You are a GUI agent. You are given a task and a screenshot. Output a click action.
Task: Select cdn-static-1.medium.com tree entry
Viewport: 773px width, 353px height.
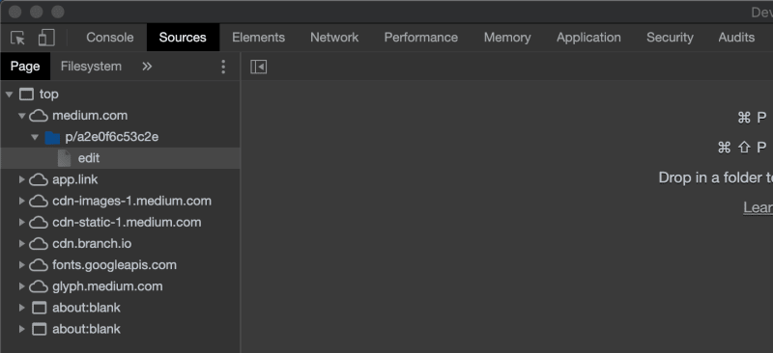pyautogui.click(x=127, y=222)
